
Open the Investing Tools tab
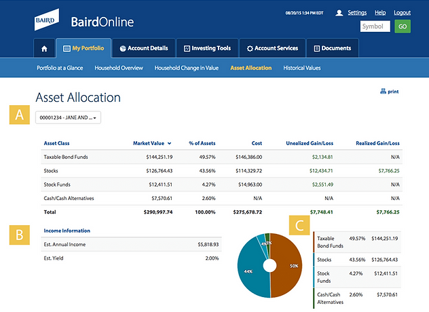pos(207,48)
